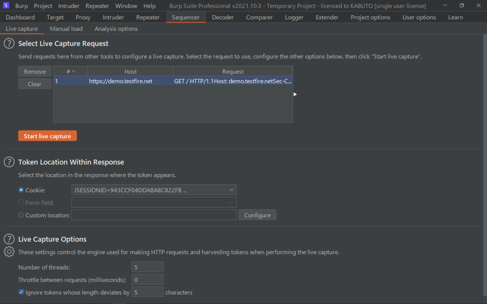Open the User options tab
The image size is (487, 304).
tap(419, 17)
